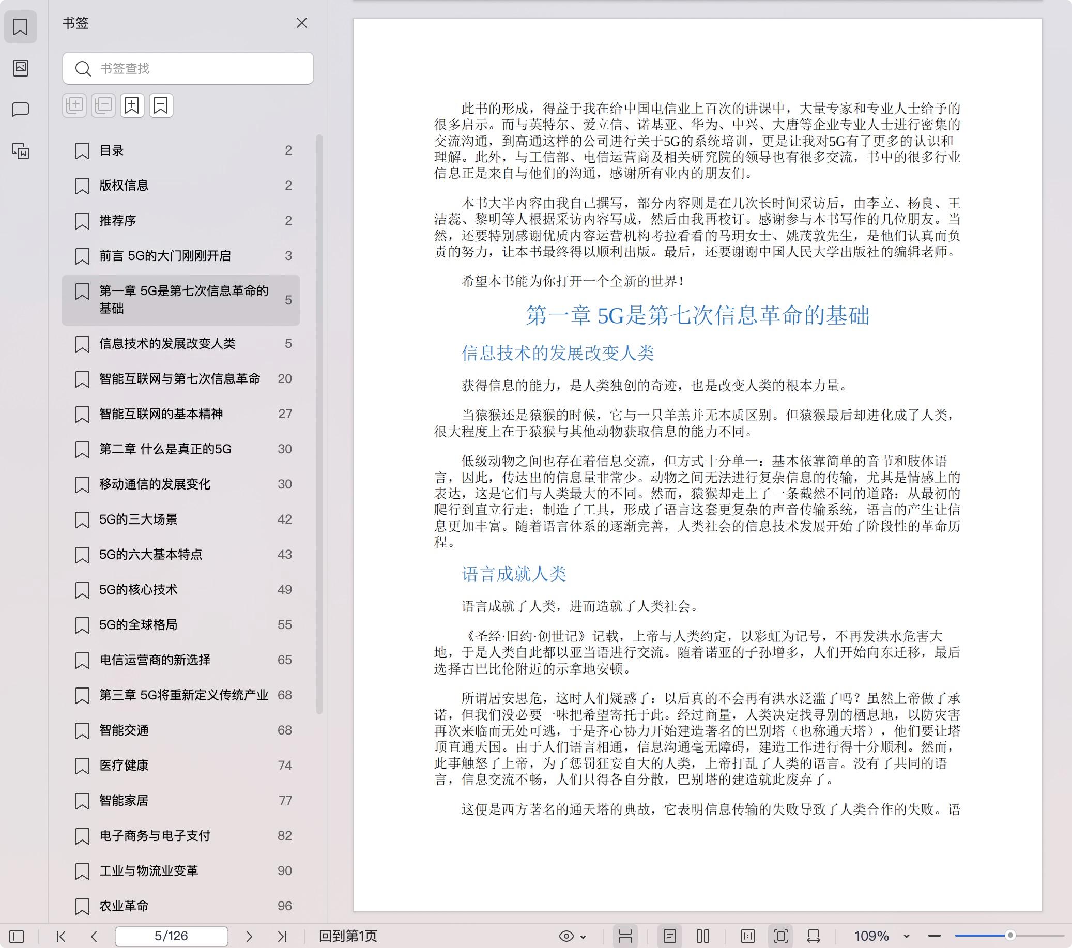Click the bookmark icon beside 智能交通
The width and height of the screenshot is (1072, 948).
click(x=82, y=731)
